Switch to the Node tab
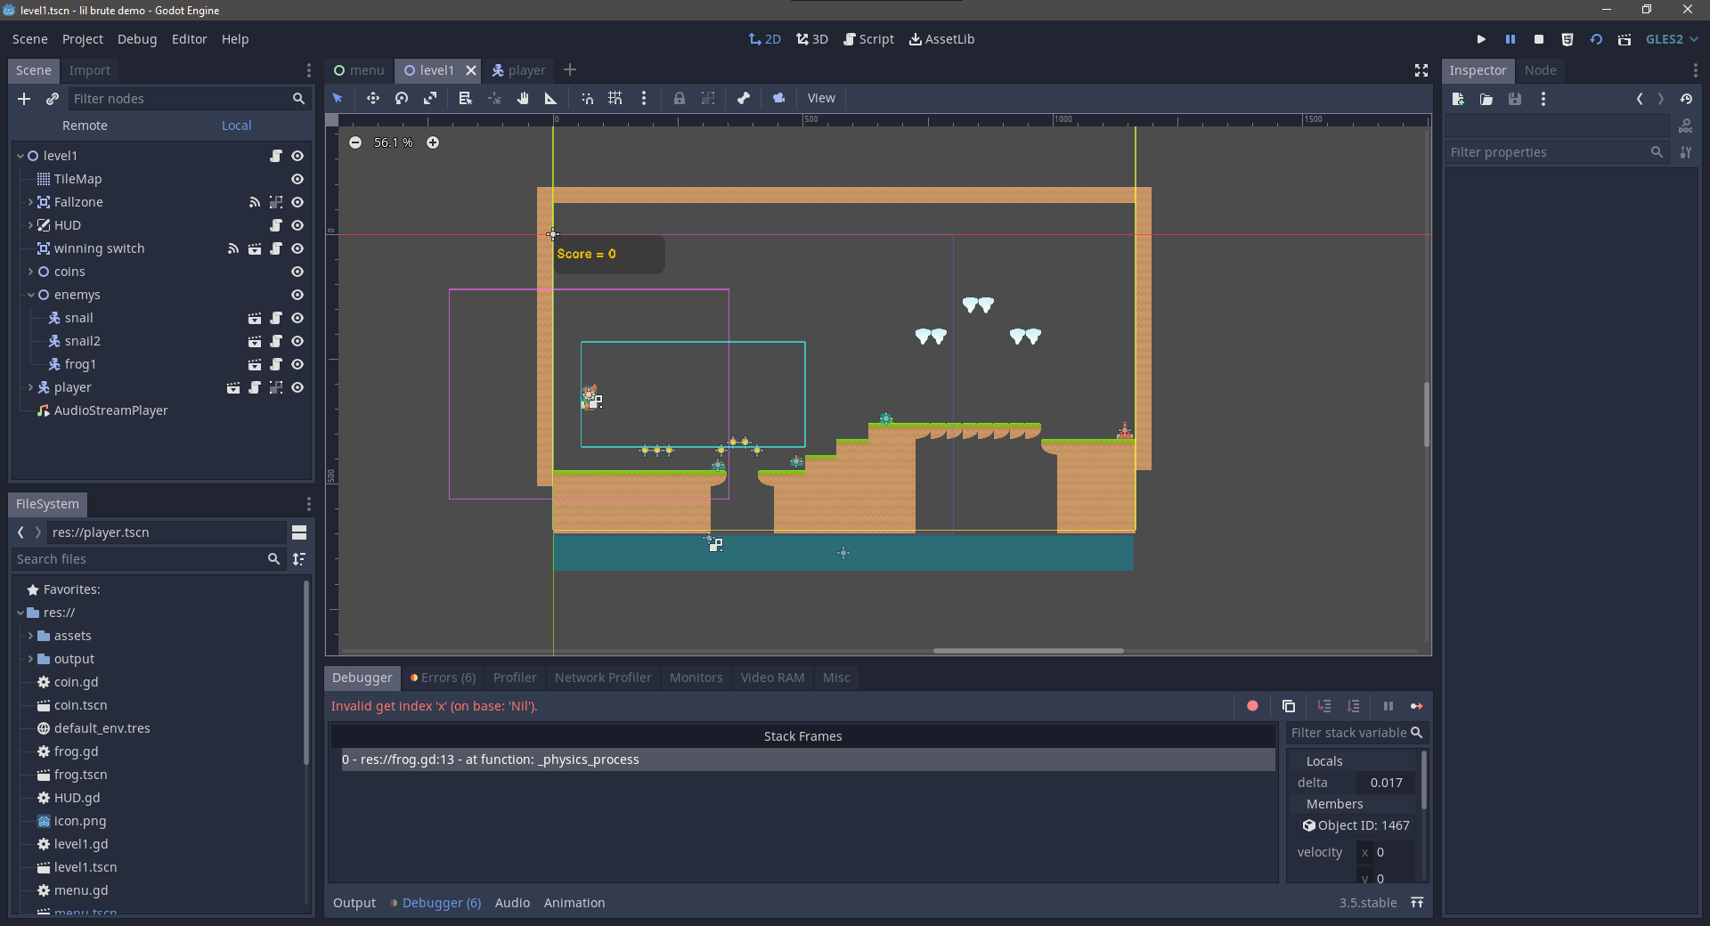Viewport: 1710px width, 926px height. (1541, 70)
